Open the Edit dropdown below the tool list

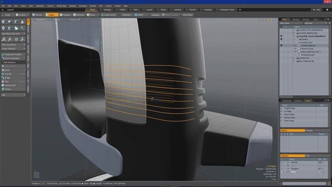13,95
